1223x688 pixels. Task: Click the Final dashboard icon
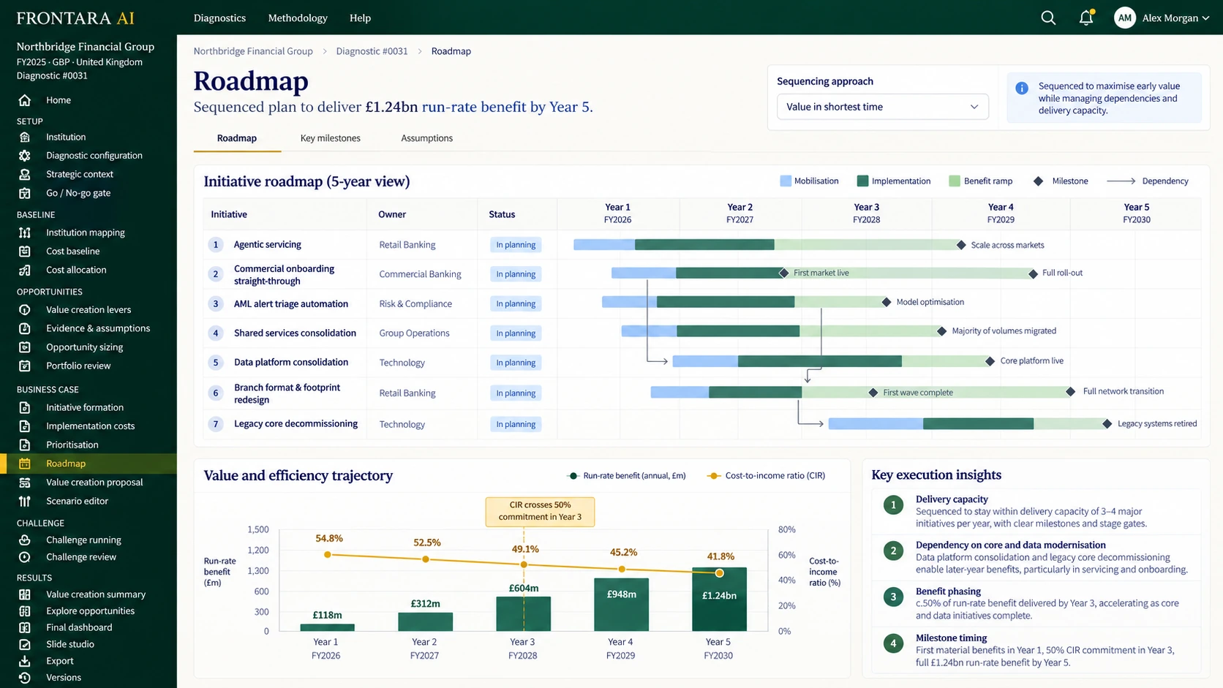[25, 627]
